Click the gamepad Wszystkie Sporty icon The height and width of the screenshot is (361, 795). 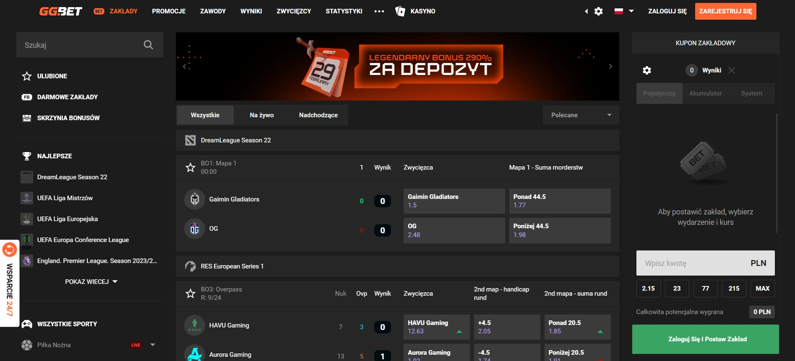click(x=27, y=324)
